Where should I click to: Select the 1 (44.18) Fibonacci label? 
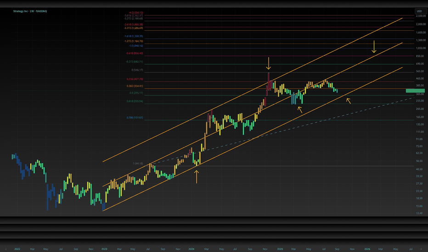point(138,164)
